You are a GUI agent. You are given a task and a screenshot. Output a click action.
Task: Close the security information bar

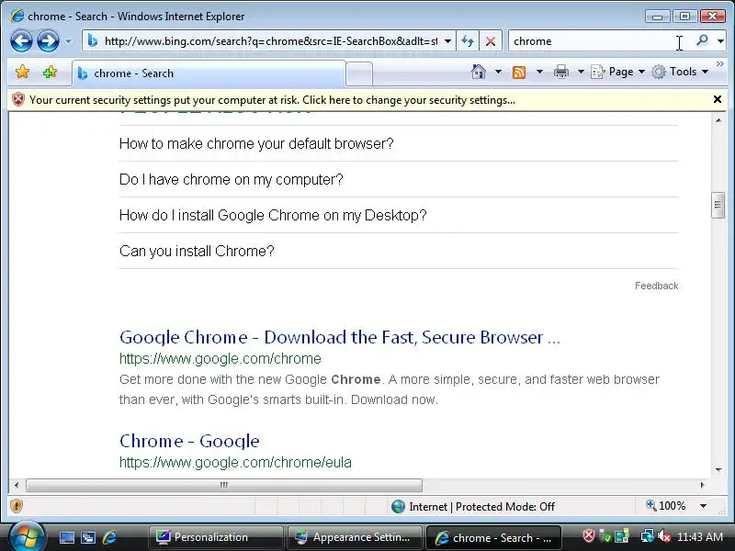pyautogui.click(x=718, y=99)
